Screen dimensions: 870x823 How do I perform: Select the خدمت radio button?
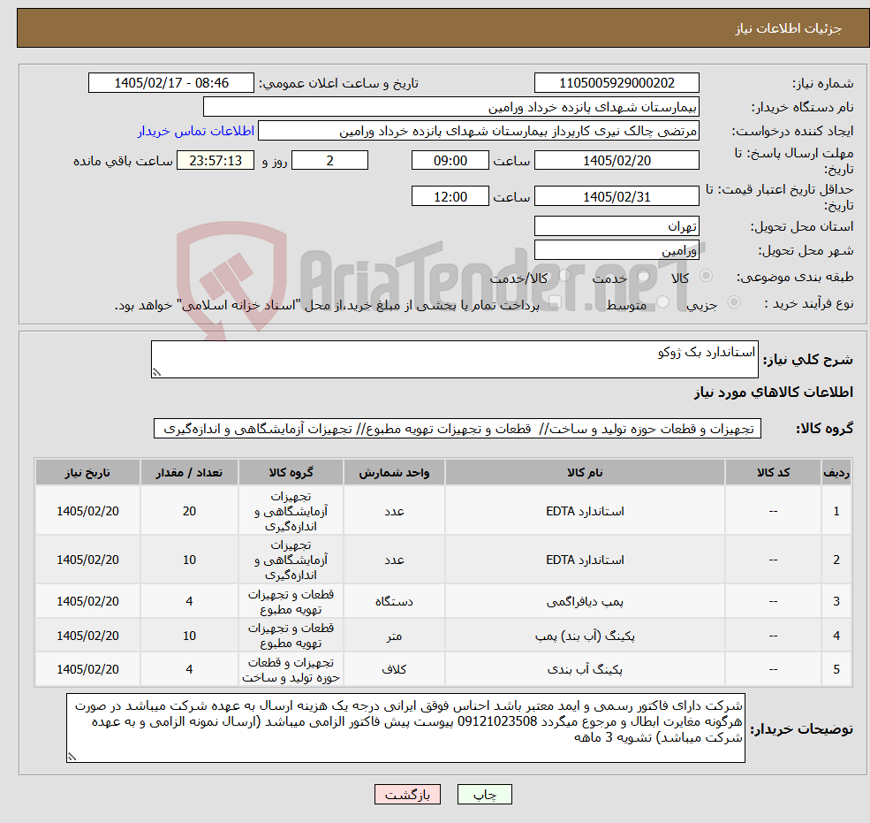pos(644,276)
